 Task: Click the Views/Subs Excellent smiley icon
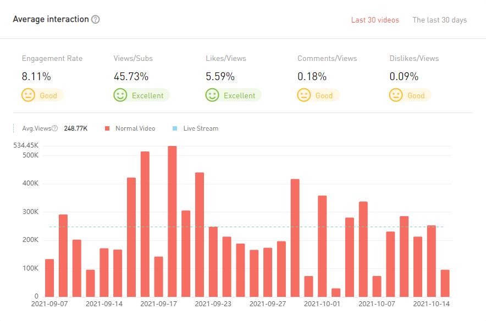coord(120,95)
